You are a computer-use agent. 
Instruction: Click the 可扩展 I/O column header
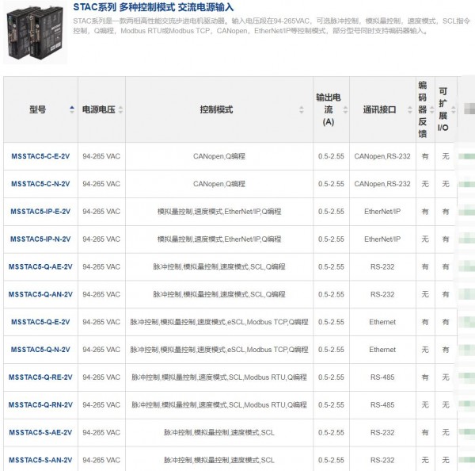446,109
